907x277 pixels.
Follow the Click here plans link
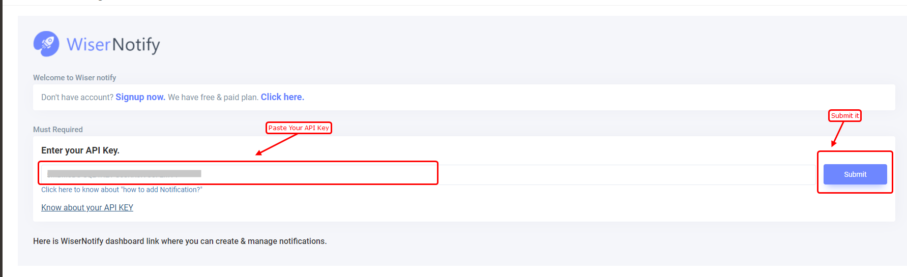282,97
